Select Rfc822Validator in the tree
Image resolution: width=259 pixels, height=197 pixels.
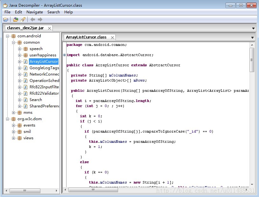pyautogui.click(x=44, y=93)
